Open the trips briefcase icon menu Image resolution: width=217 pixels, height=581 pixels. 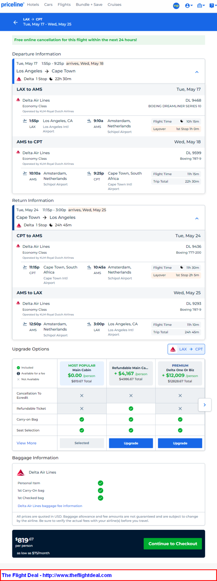pos(201,6)
